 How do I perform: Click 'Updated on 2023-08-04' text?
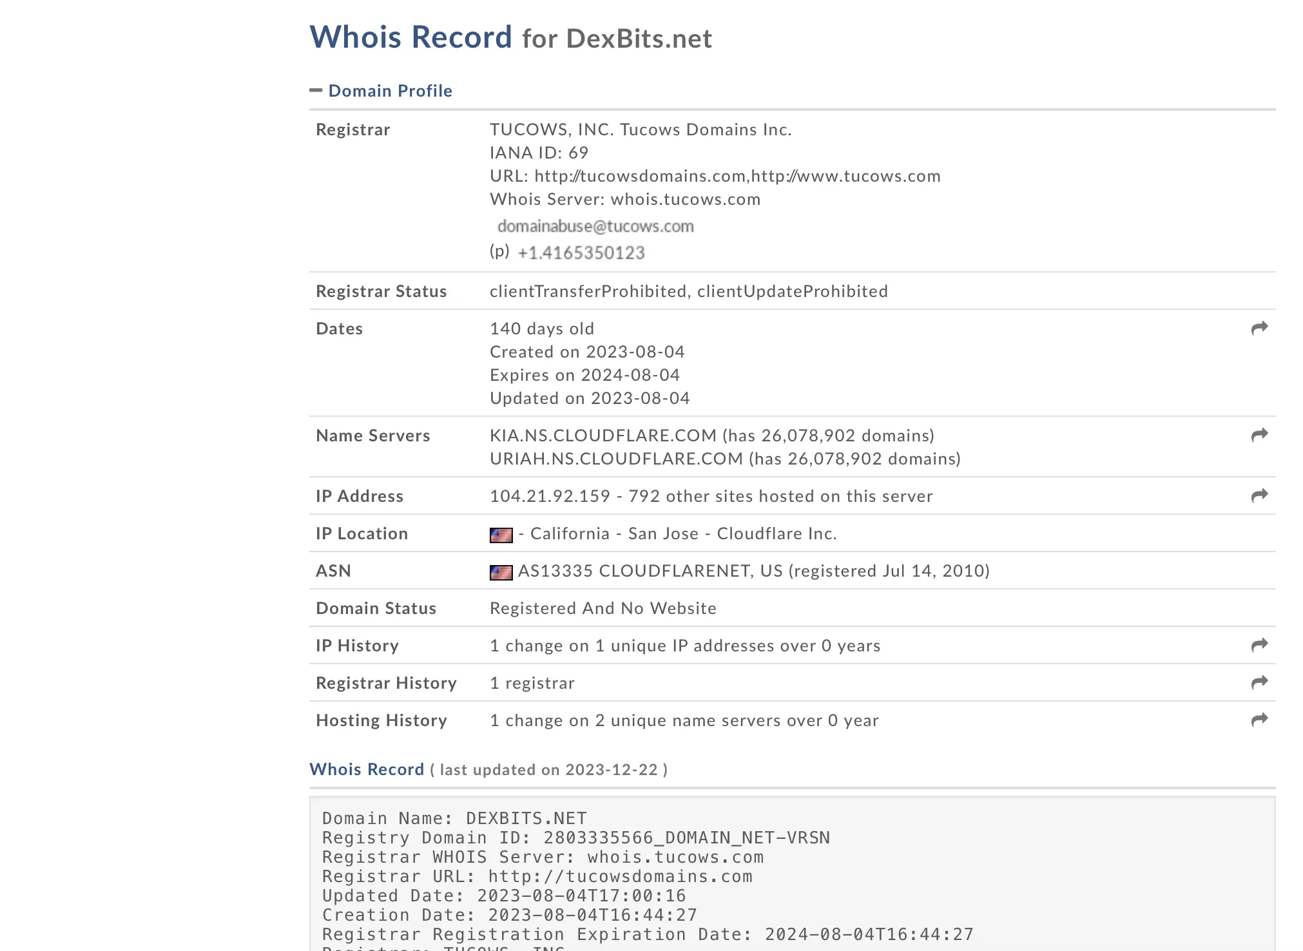pyautogui.click(x=590, y=398)
